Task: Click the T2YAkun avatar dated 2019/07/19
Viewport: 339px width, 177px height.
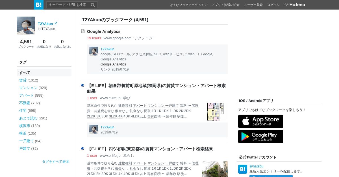Action: click(x=94, y=129)
